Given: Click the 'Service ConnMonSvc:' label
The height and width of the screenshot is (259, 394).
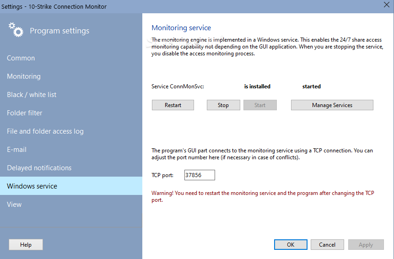Looking at the screenshot, I should point(178,86).
